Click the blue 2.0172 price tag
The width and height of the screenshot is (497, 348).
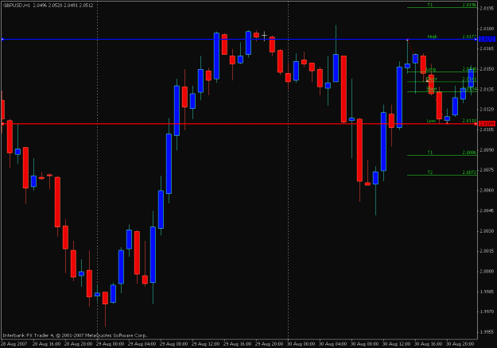pyautogui.click(x=487, y=39)
